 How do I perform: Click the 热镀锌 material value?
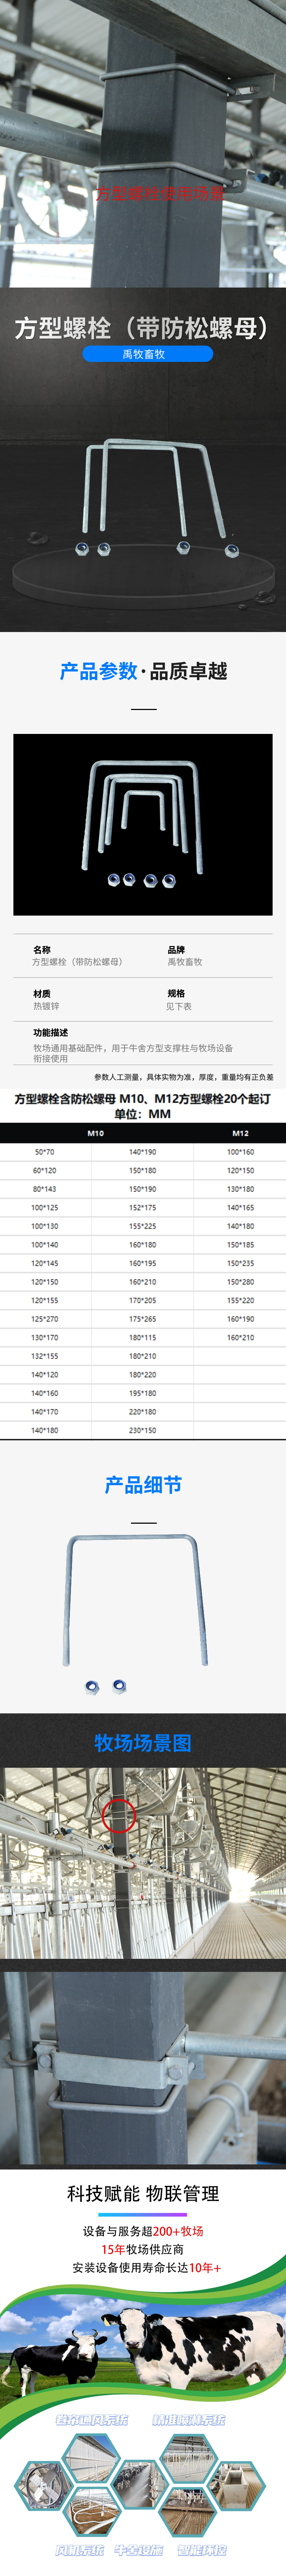pos(46,1006)
